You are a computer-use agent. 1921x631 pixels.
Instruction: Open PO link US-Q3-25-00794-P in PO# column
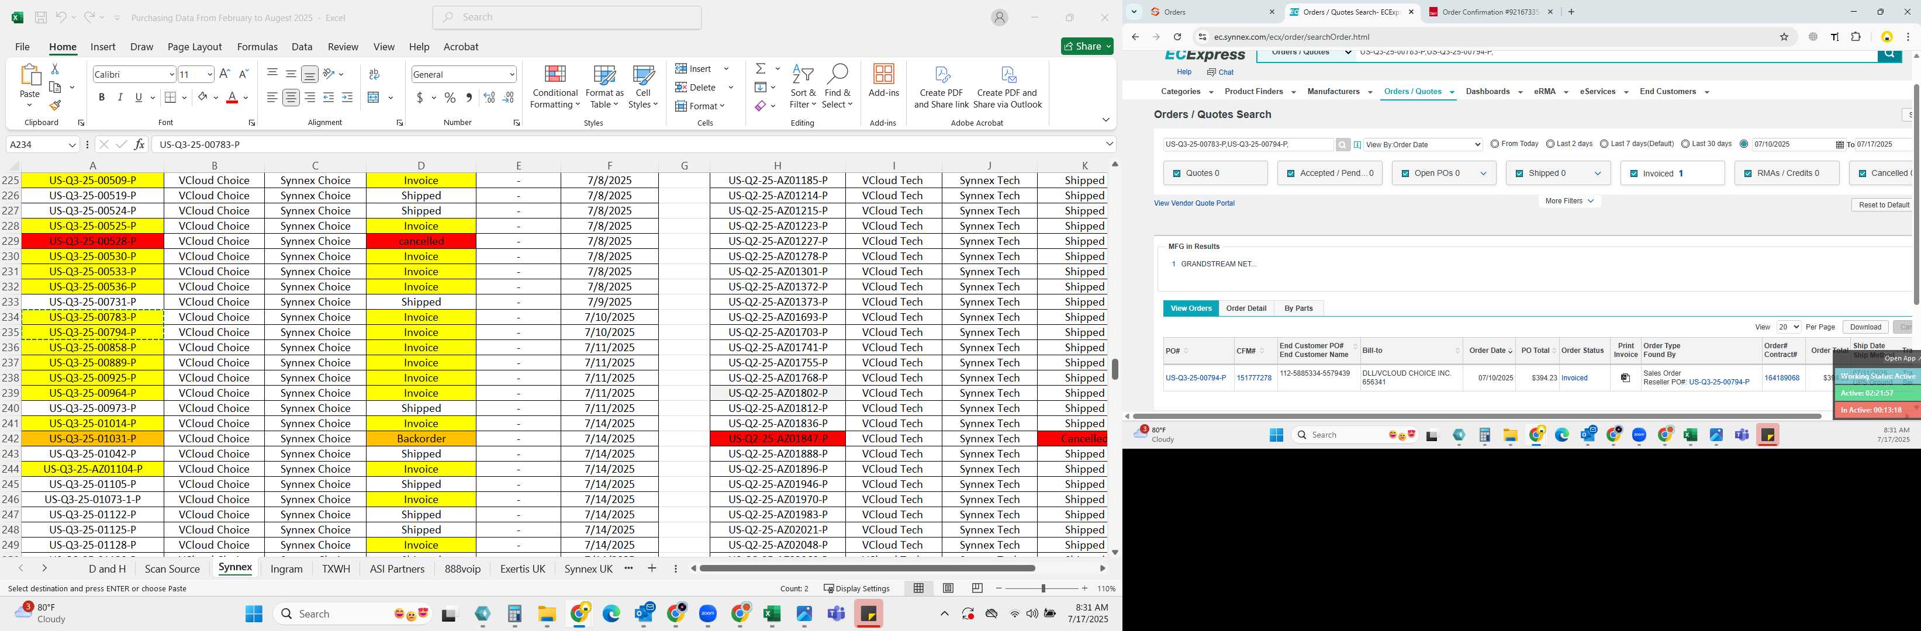pos(1196,377)
